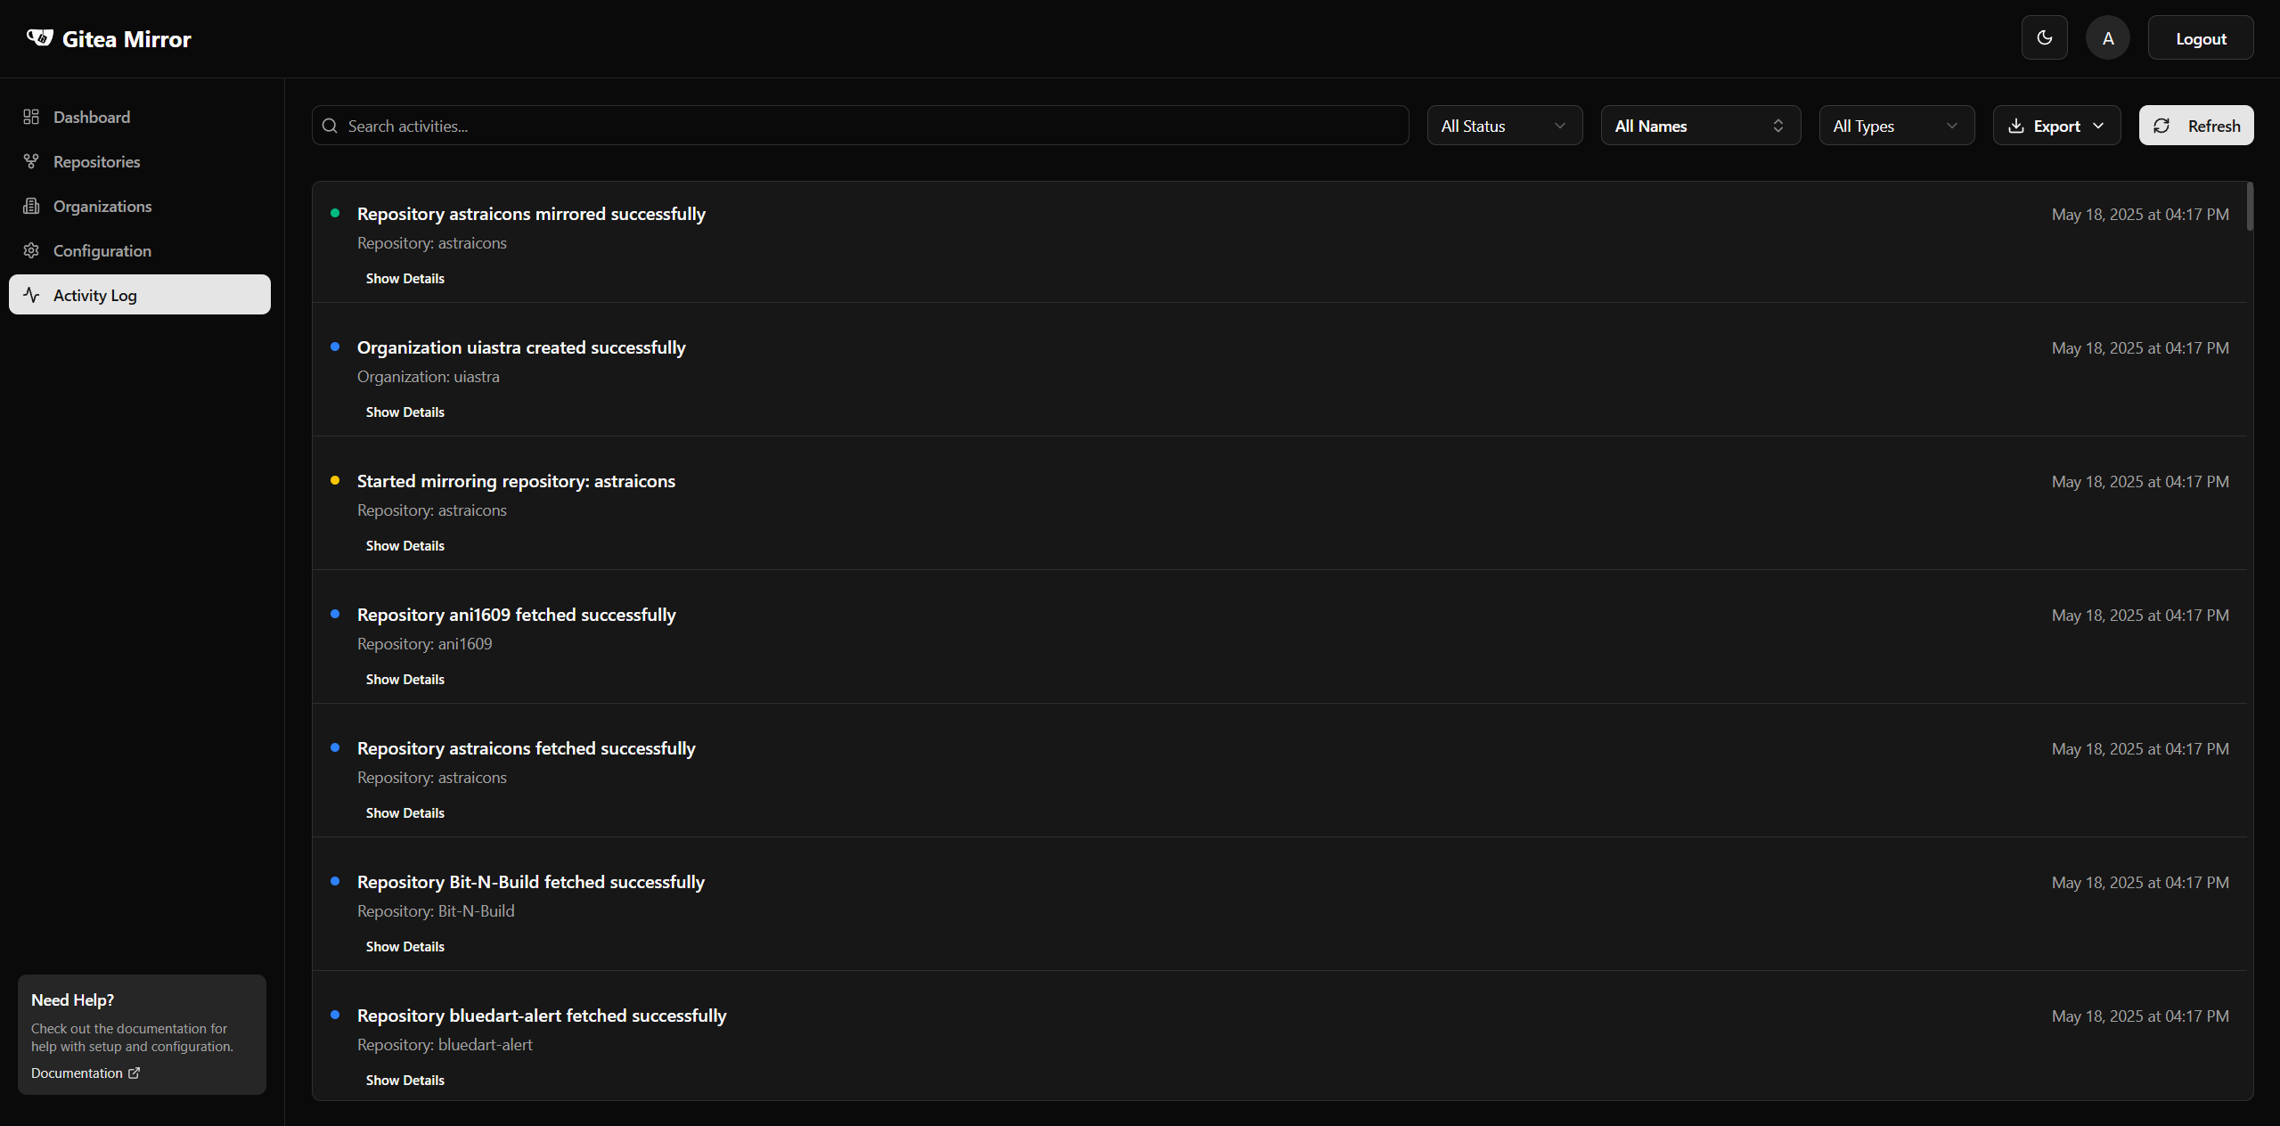Click the Logout button
This screenshot has width=2280, height=1126.
[x=2200, y=38]
